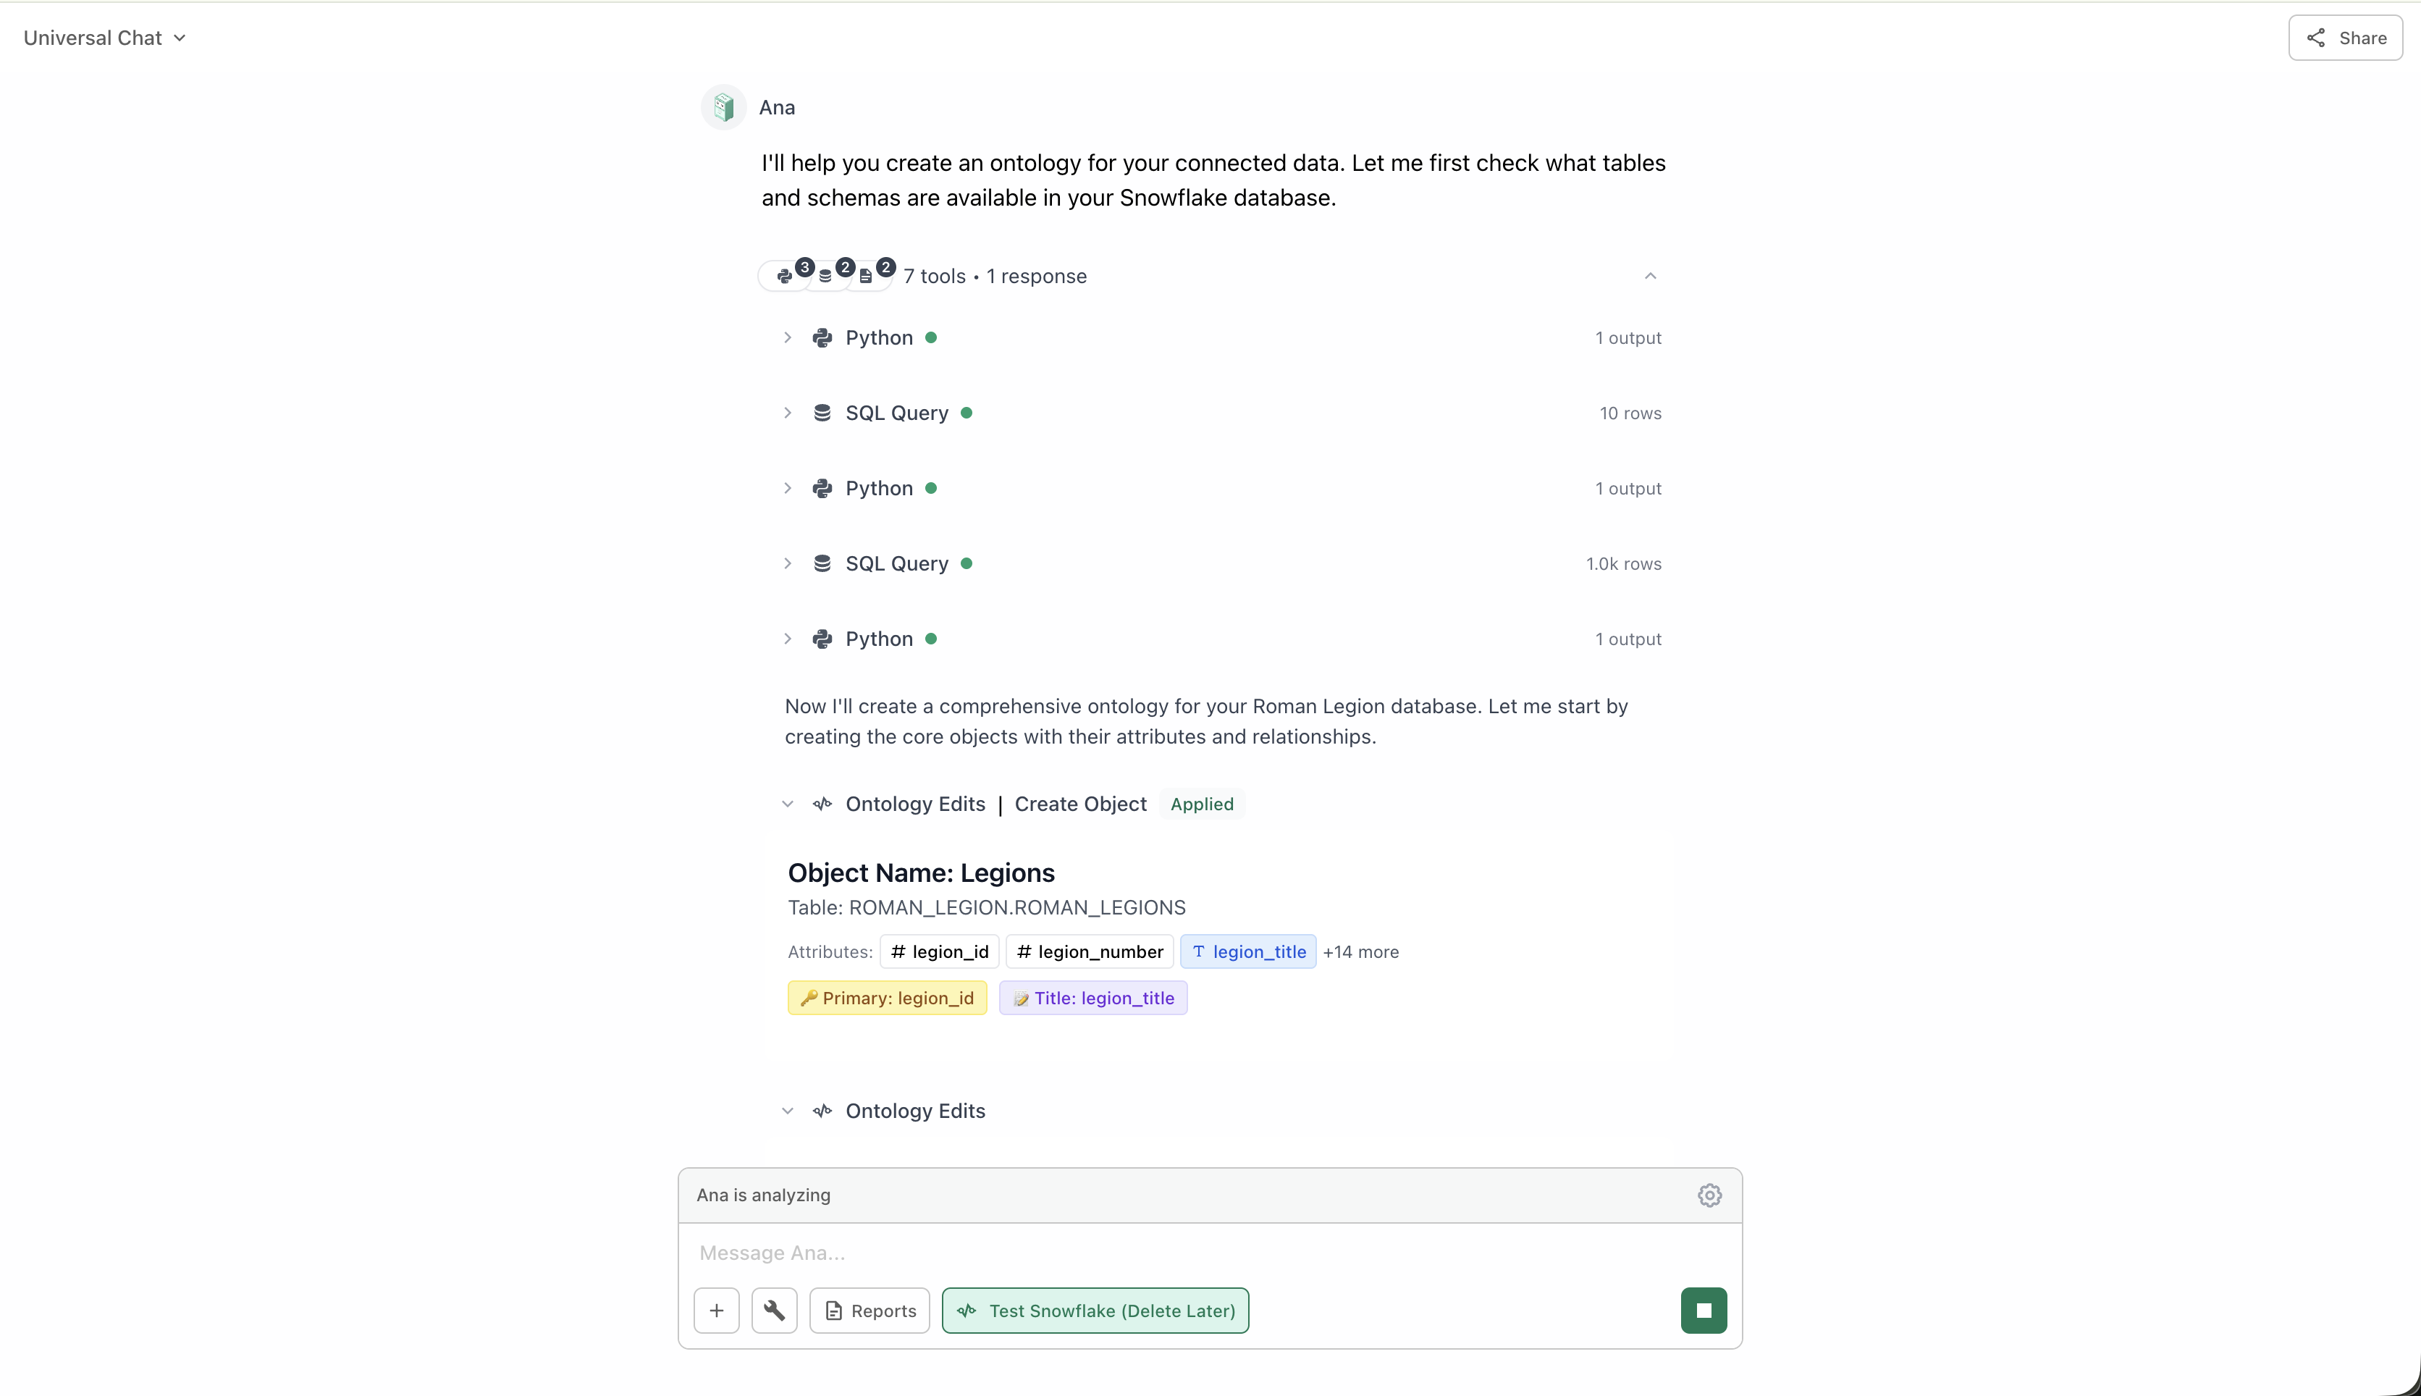Collapse the 7 tools summary section
The image size is (2421, 1396).
click(1651, 275)
